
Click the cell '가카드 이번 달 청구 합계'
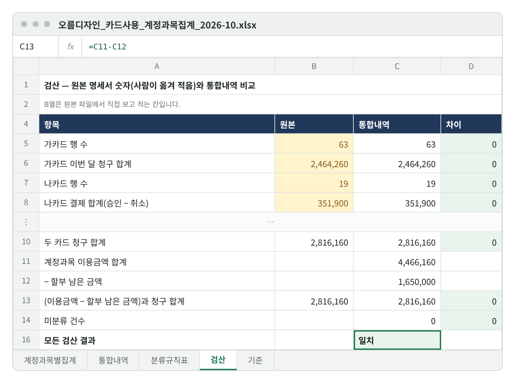click(x=157, y=163)
